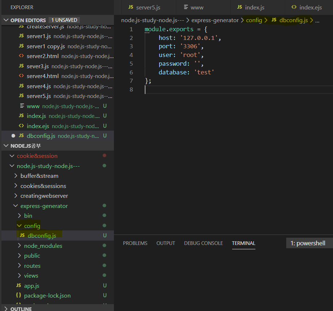333x311 pixels.
Task: Open the terminal selector '1: powershell' dropdown
Action: coord(308,243)
